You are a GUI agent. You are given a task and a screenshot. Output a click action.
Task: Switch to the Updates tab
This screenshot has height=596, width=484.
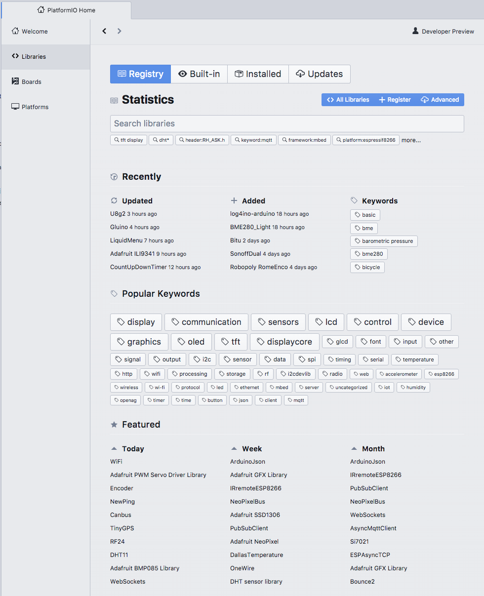click(320, 74)
